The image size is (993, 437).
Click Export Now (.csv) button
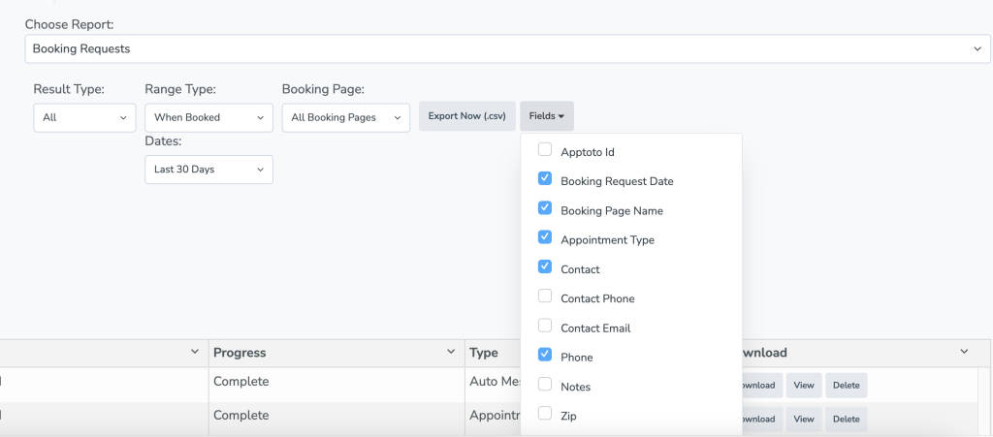(x=467, y=116)
